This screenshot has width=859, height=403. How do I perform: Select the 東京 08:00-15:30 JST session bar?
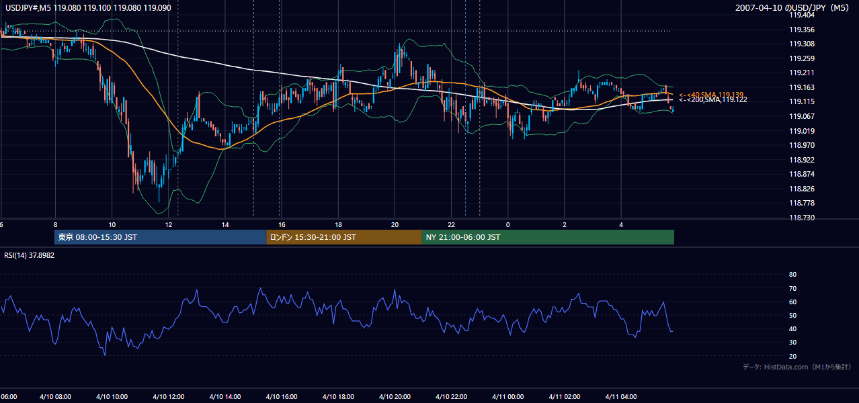161,237
